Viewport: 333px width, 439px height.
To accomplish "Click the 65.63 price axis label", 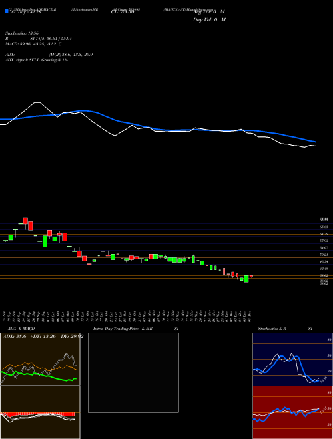I will click(x=324, y=227).
